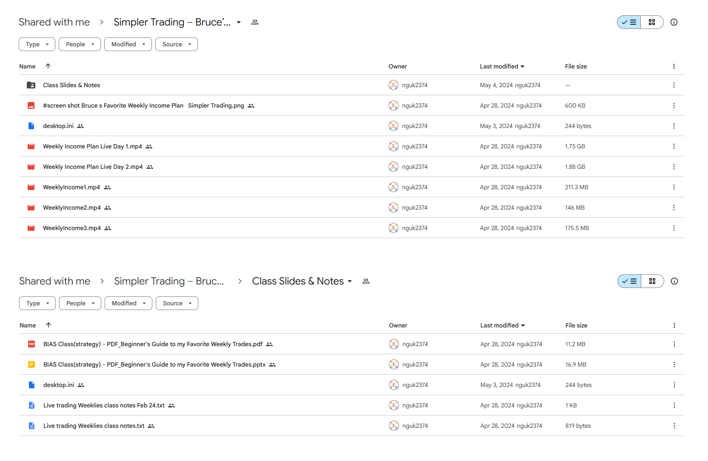Screen dimensions: 708x461
Task: Open the People filter dropdown in the top view
Action: 80,44
